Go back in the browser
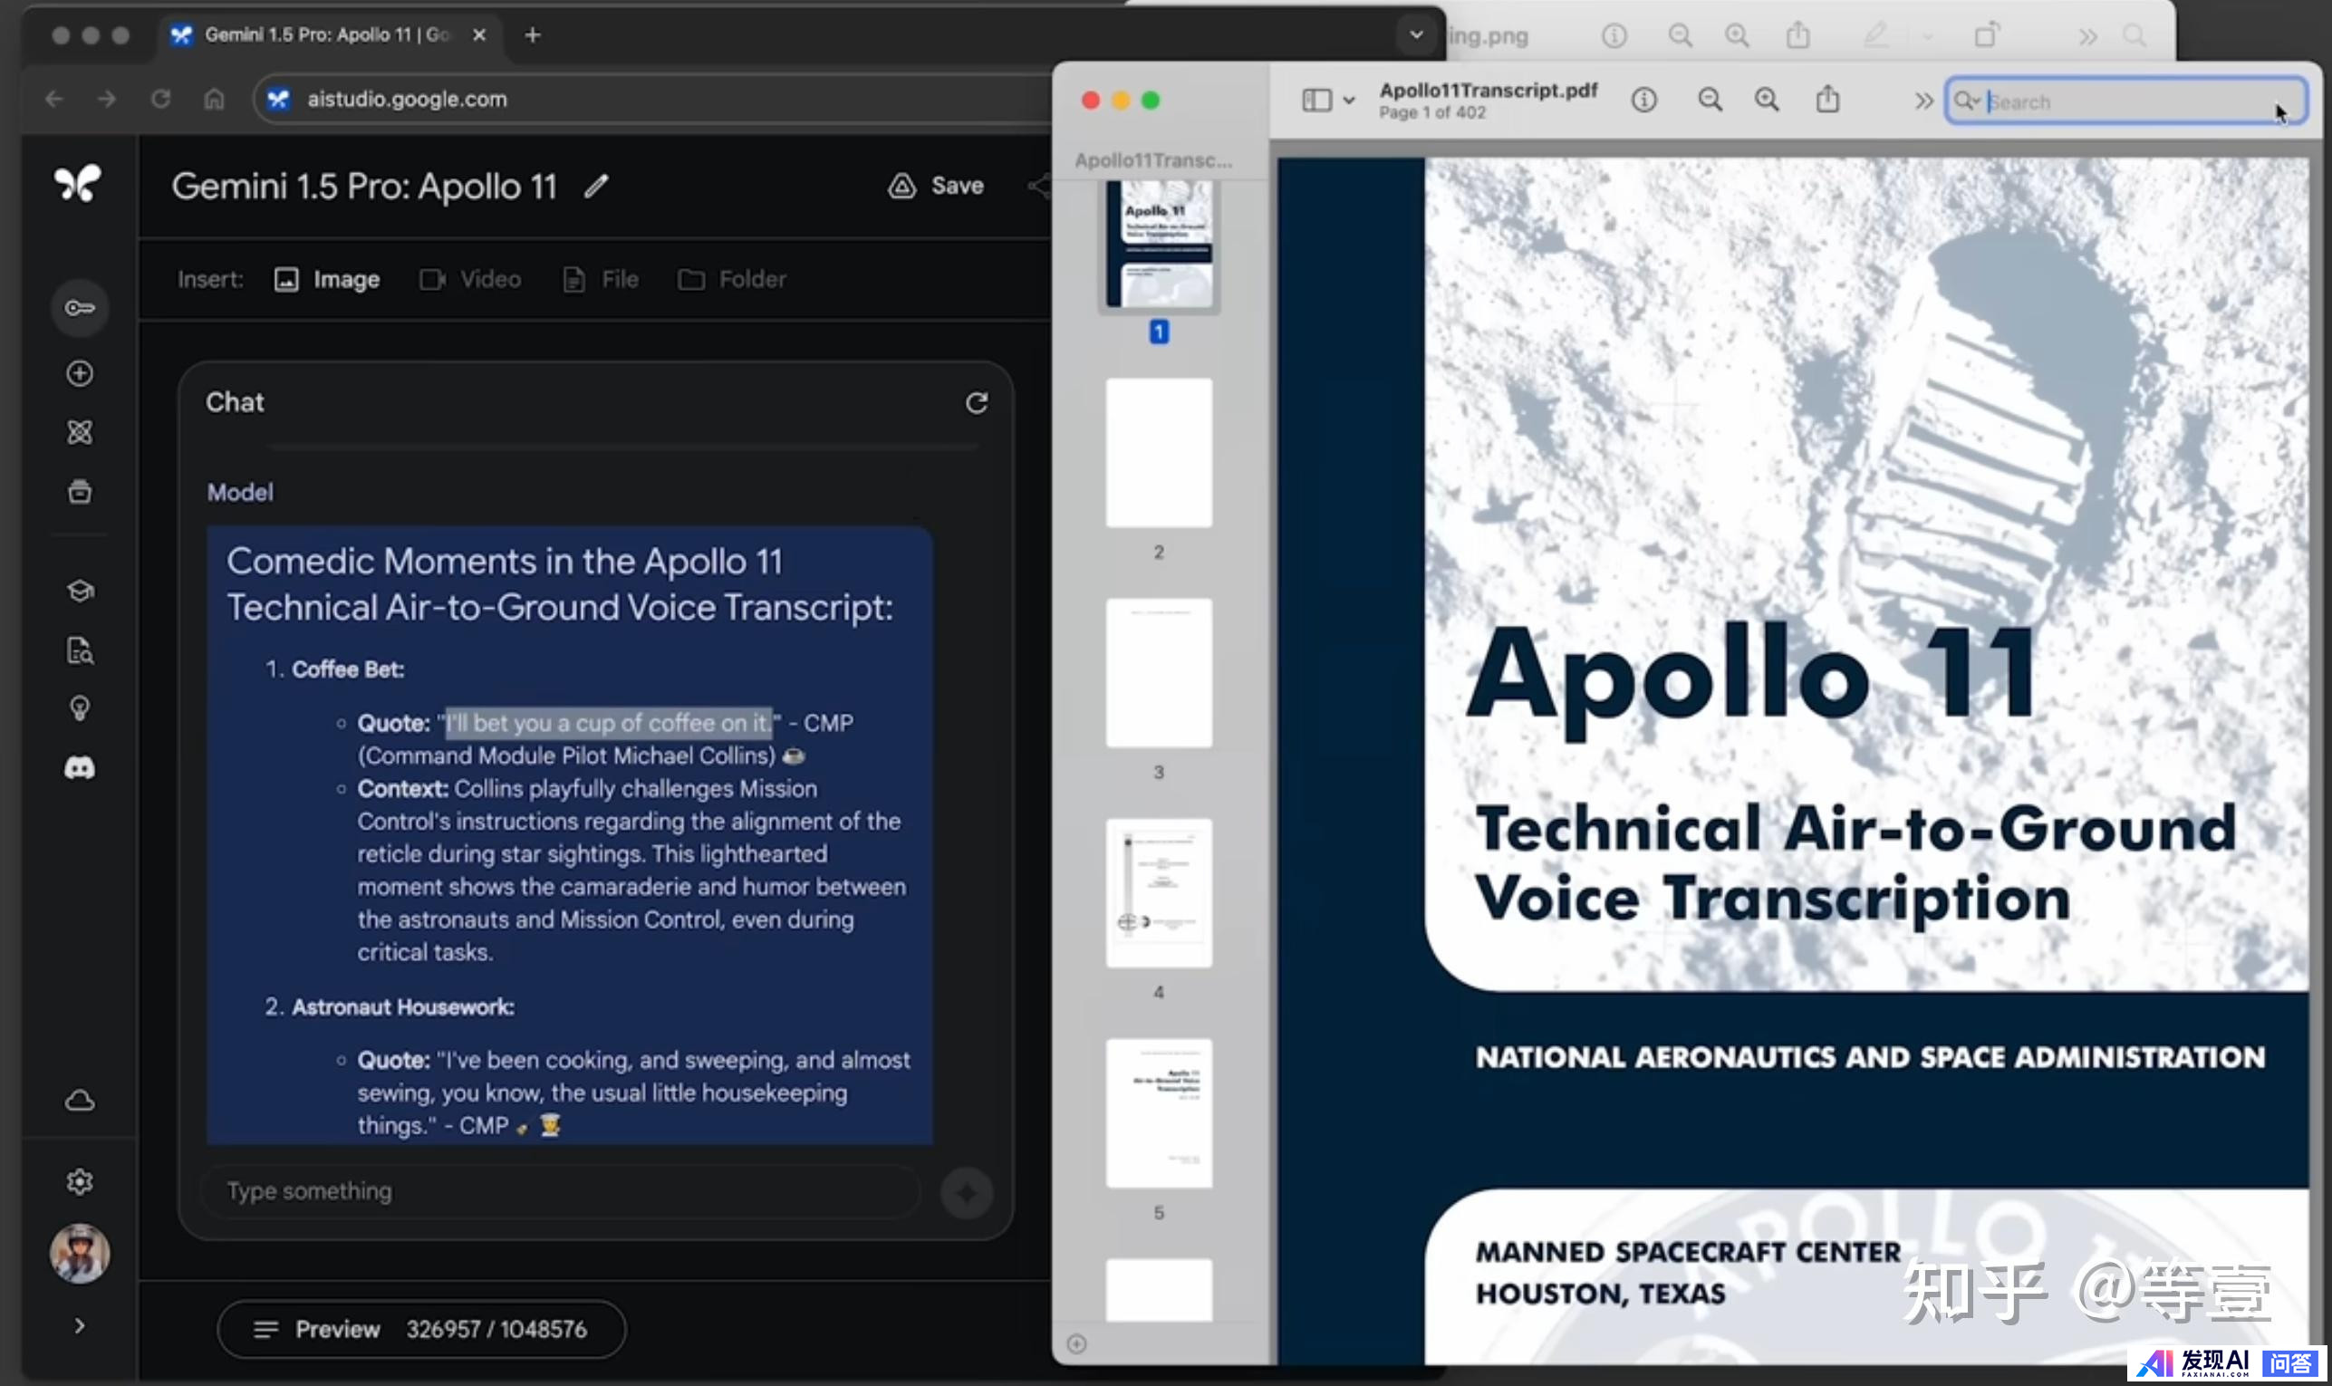The image size is (2332, 1386). coord(54,99)
